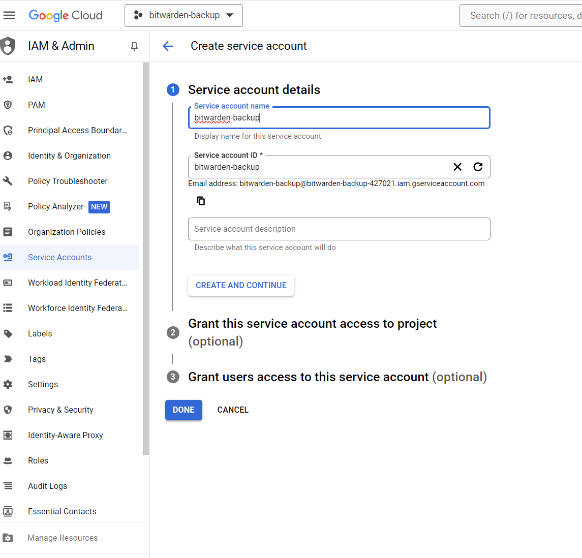Open Identity-Aware Proxy
The height and width of the screenshot is (558, 582).
tap(66, 435)
